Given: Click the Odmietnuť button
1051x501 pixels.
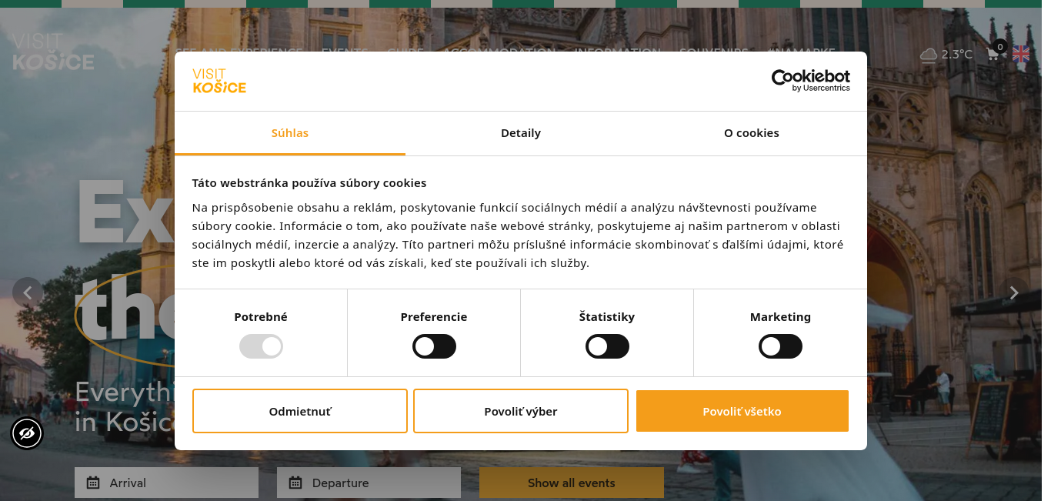Looking at the screenshot, I should pos(300,411).
